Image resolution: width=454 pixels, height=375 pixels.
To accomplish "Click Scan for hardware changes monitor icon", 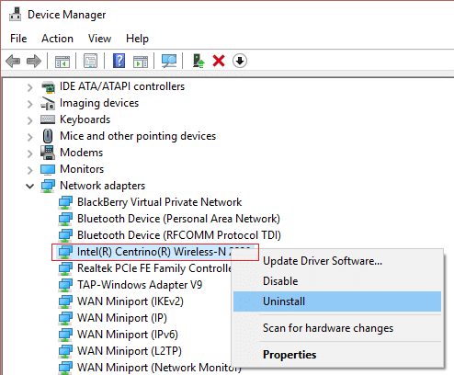I will [169, 61].
